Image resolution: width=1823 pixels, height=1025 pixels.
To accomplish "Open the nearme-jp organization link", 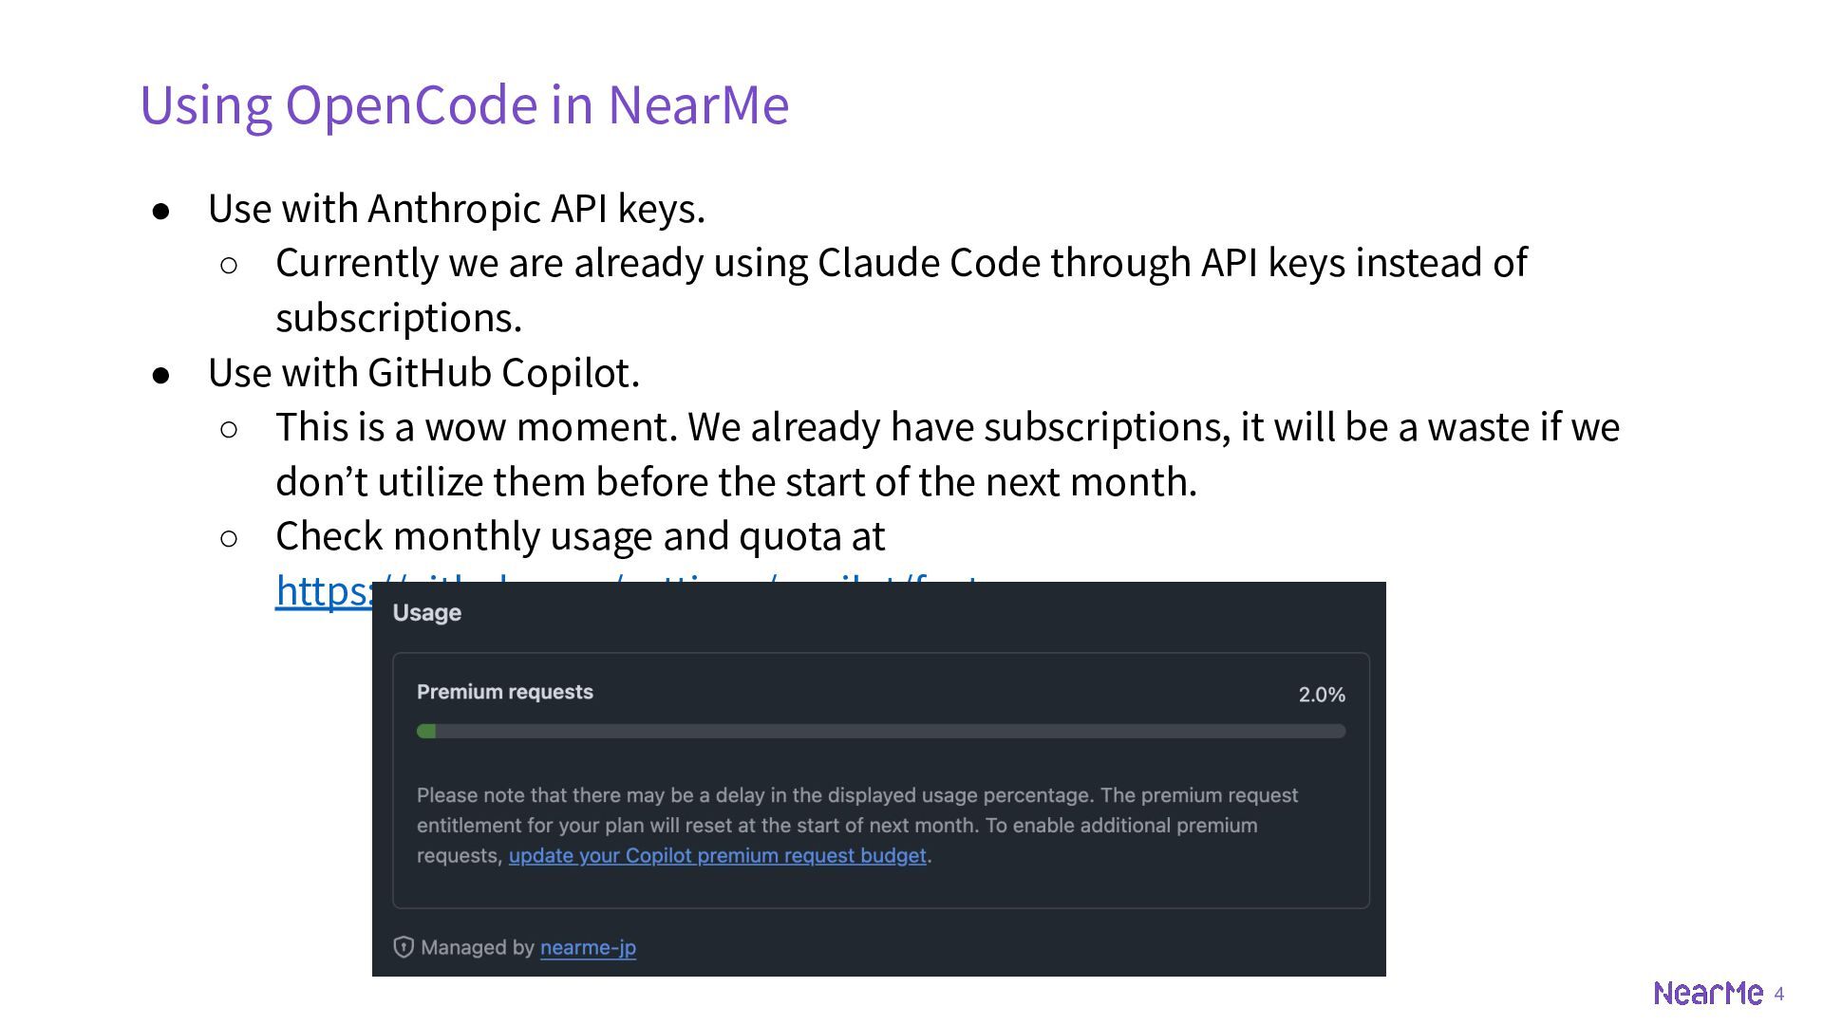I will click(x=588, y=947).
